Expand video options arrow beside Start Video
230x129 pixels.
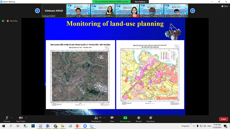[26, 118]
